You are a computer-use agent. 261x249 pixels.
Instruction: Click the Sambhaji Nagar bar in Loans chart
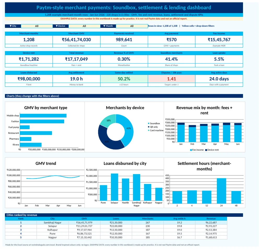tap(137, 187)
